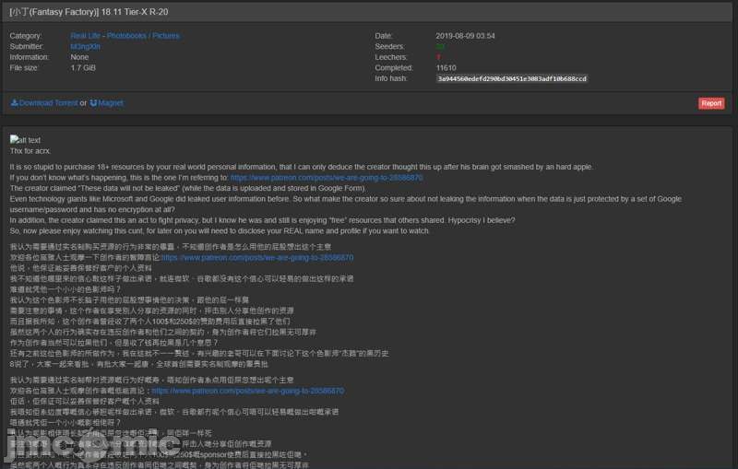The height and width of the screenshot is (469, 738).
Task: Click the 1.7 GiB file size value
Action: pyautogui.click(x=82, y=67)
